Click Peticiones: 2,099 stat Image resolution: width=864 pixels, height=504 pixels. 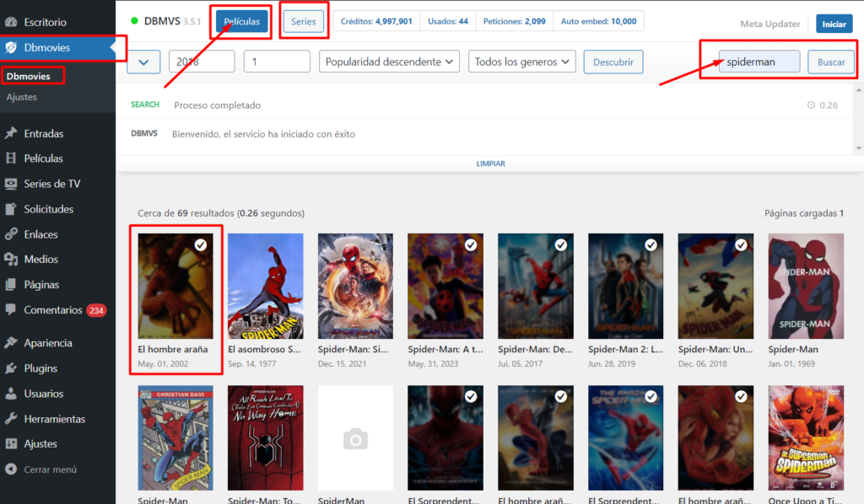pyautogui.click(x=514, y=21)
